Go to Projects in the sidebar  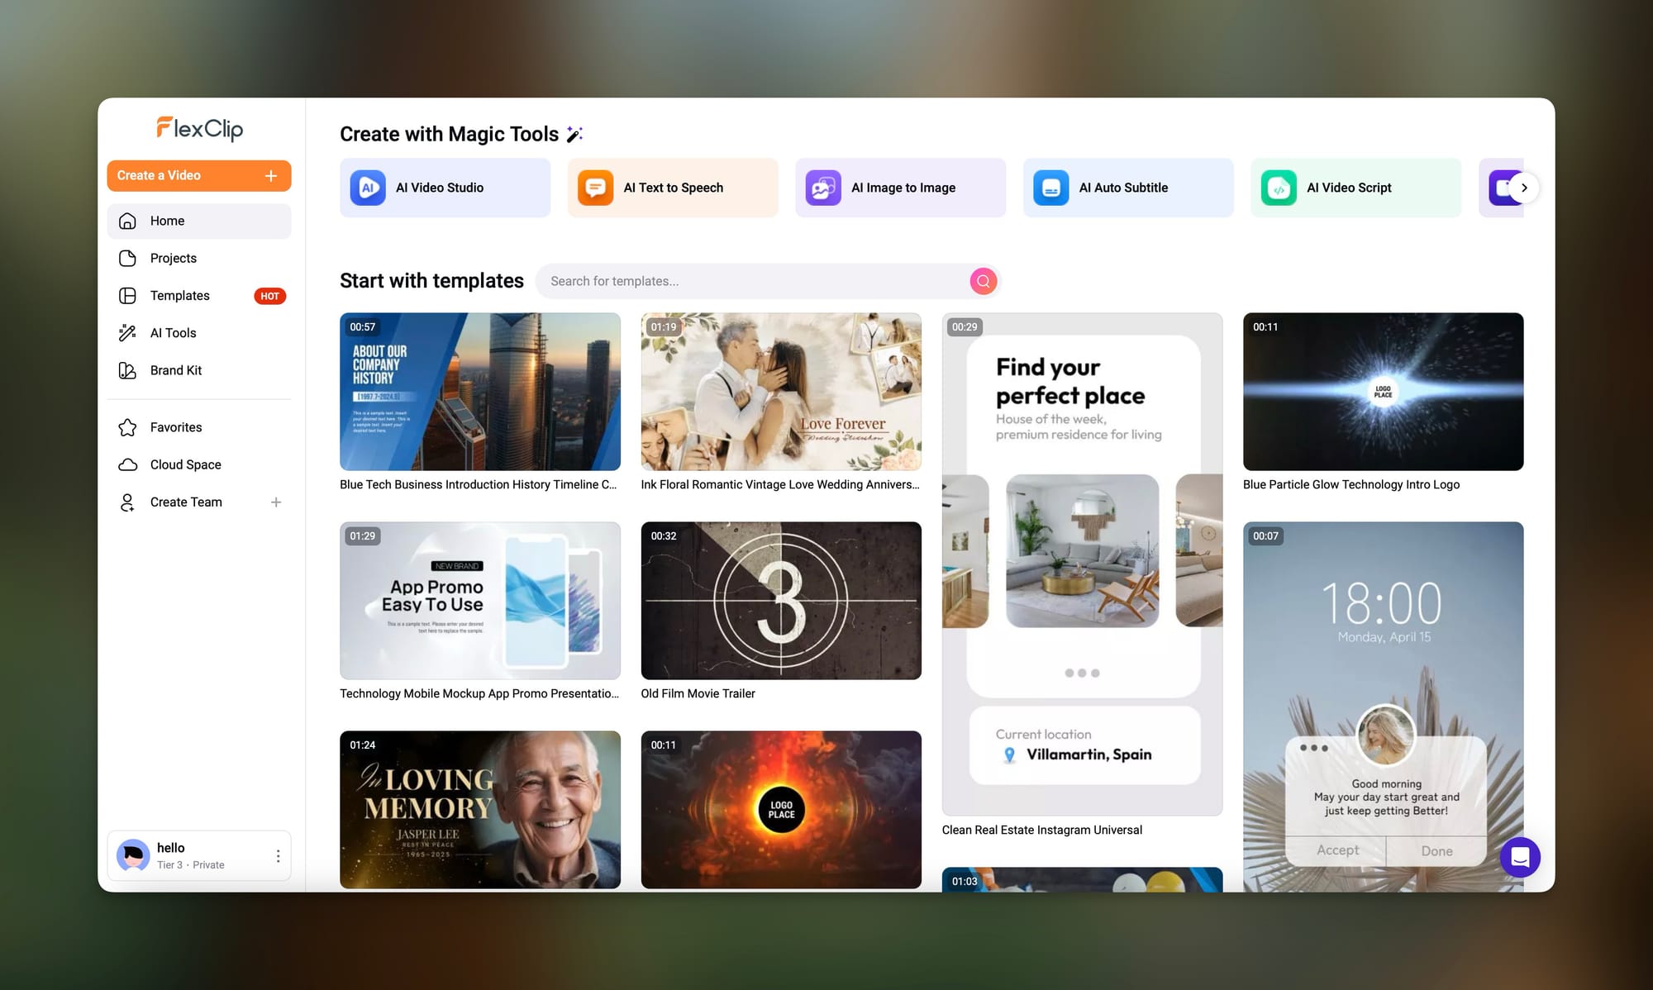(x=174, y=258)
